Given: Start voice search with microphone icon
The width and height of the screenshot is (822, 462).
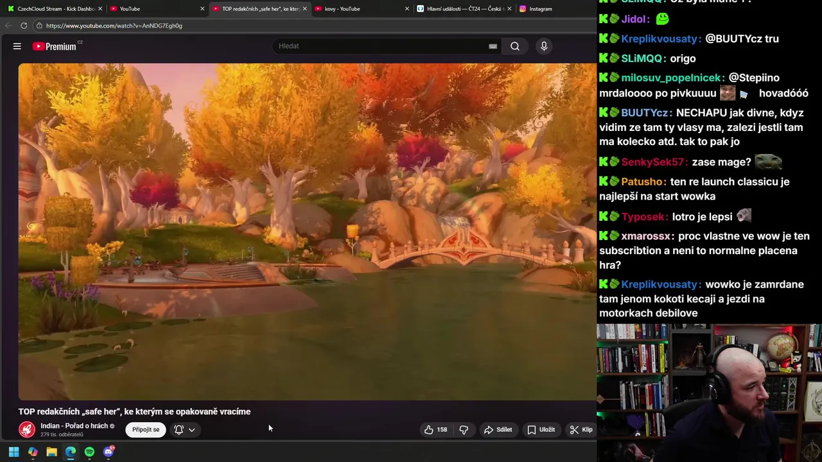Looking at the screenshot, I should coord(544,46).
